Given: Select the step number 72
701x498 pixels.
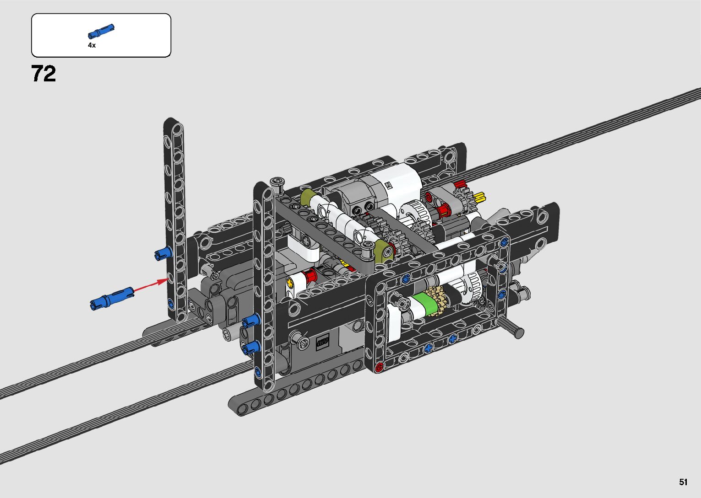Looking at the screenshot, I should [44, 74].
